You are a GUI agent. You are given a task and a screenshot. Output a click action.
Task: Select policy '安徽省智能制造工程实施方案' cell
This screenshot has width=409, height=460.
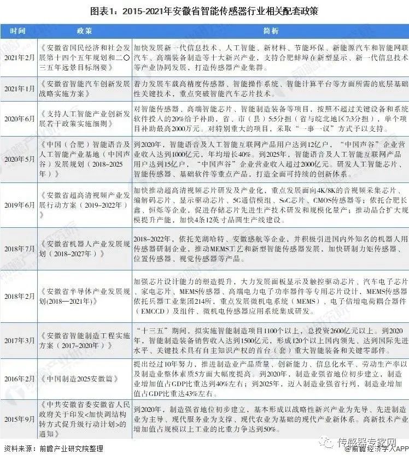[85, 340]
